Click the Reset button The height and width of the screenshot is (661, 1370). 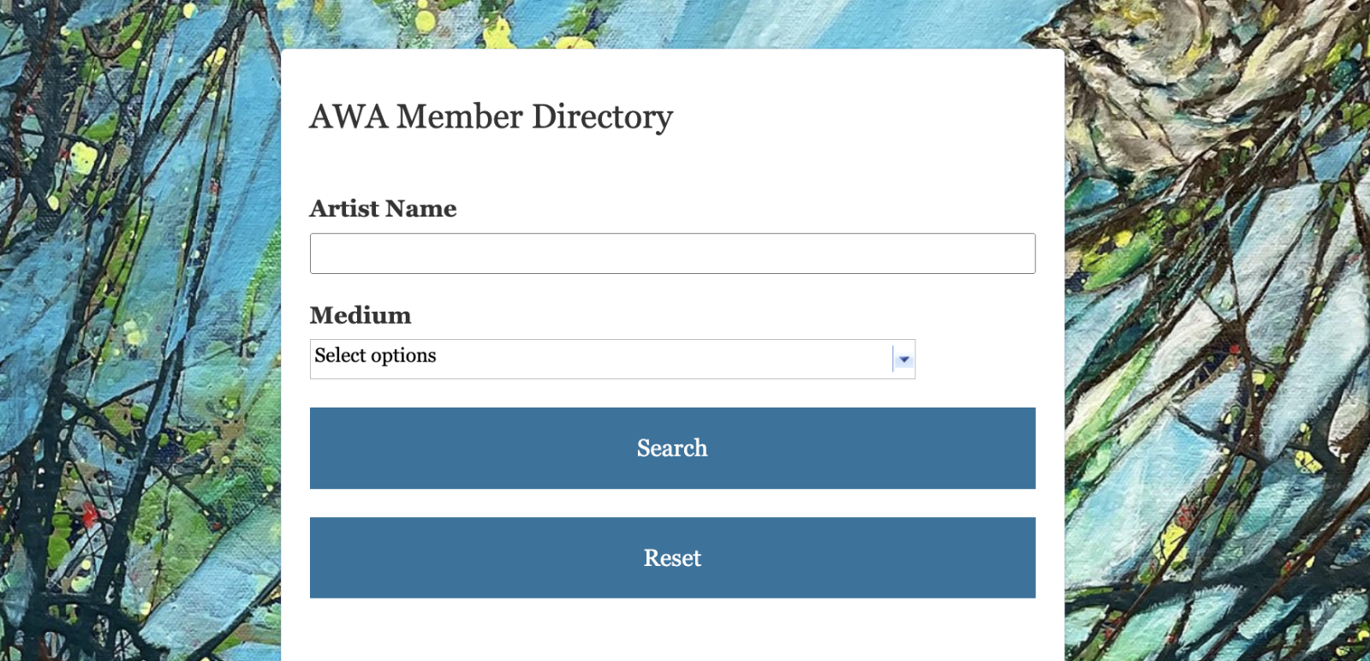pyautogui.click(x=672, y=557)
